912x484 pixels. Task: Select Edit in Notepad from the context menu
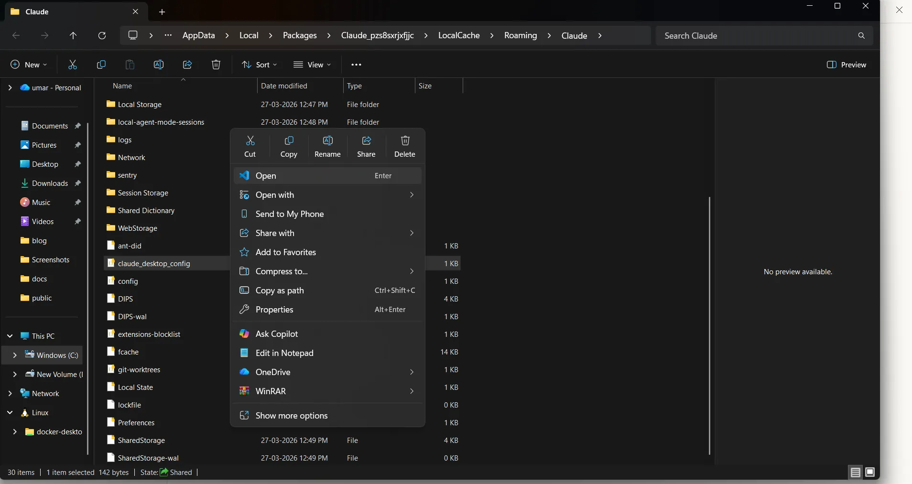(x=284, y=353)
